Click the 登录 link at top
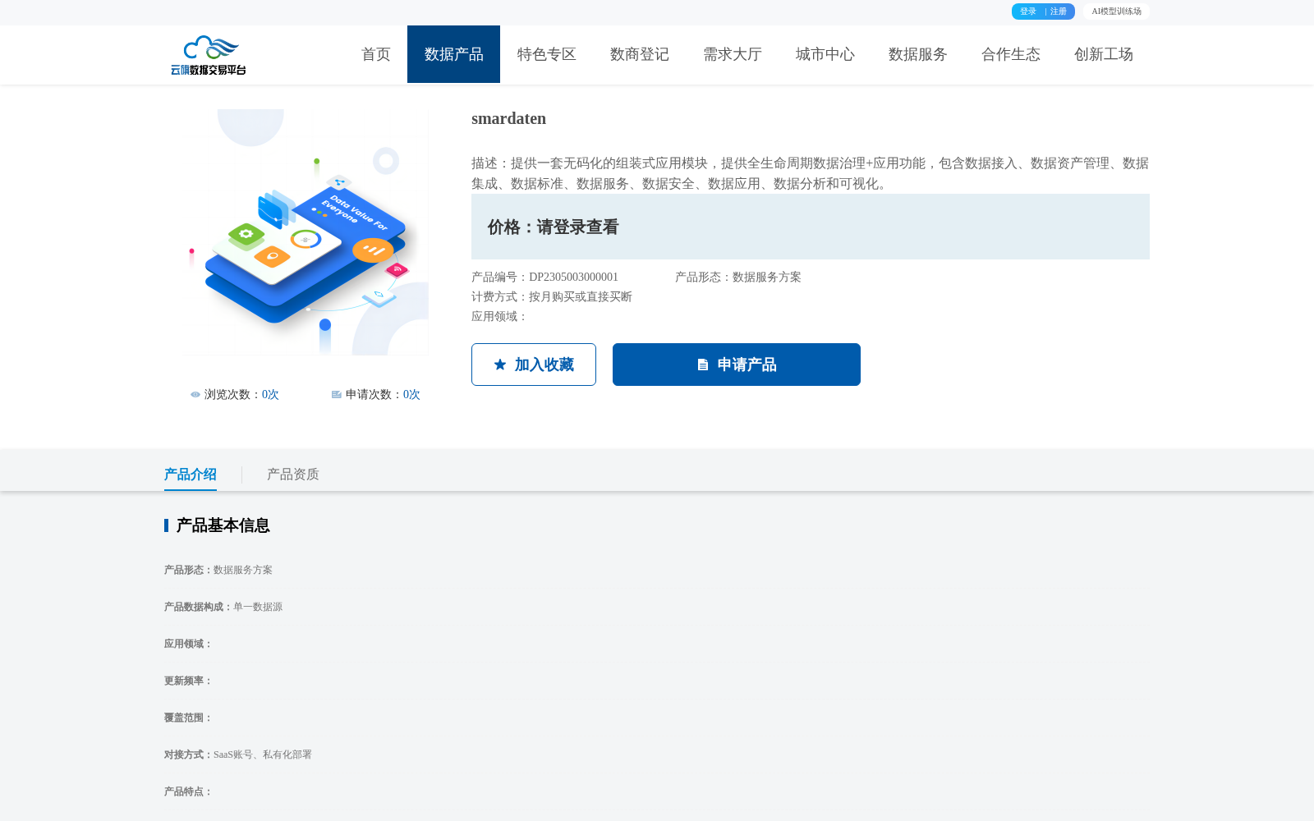This screenshot has height=821, width=1314. 1028,11
